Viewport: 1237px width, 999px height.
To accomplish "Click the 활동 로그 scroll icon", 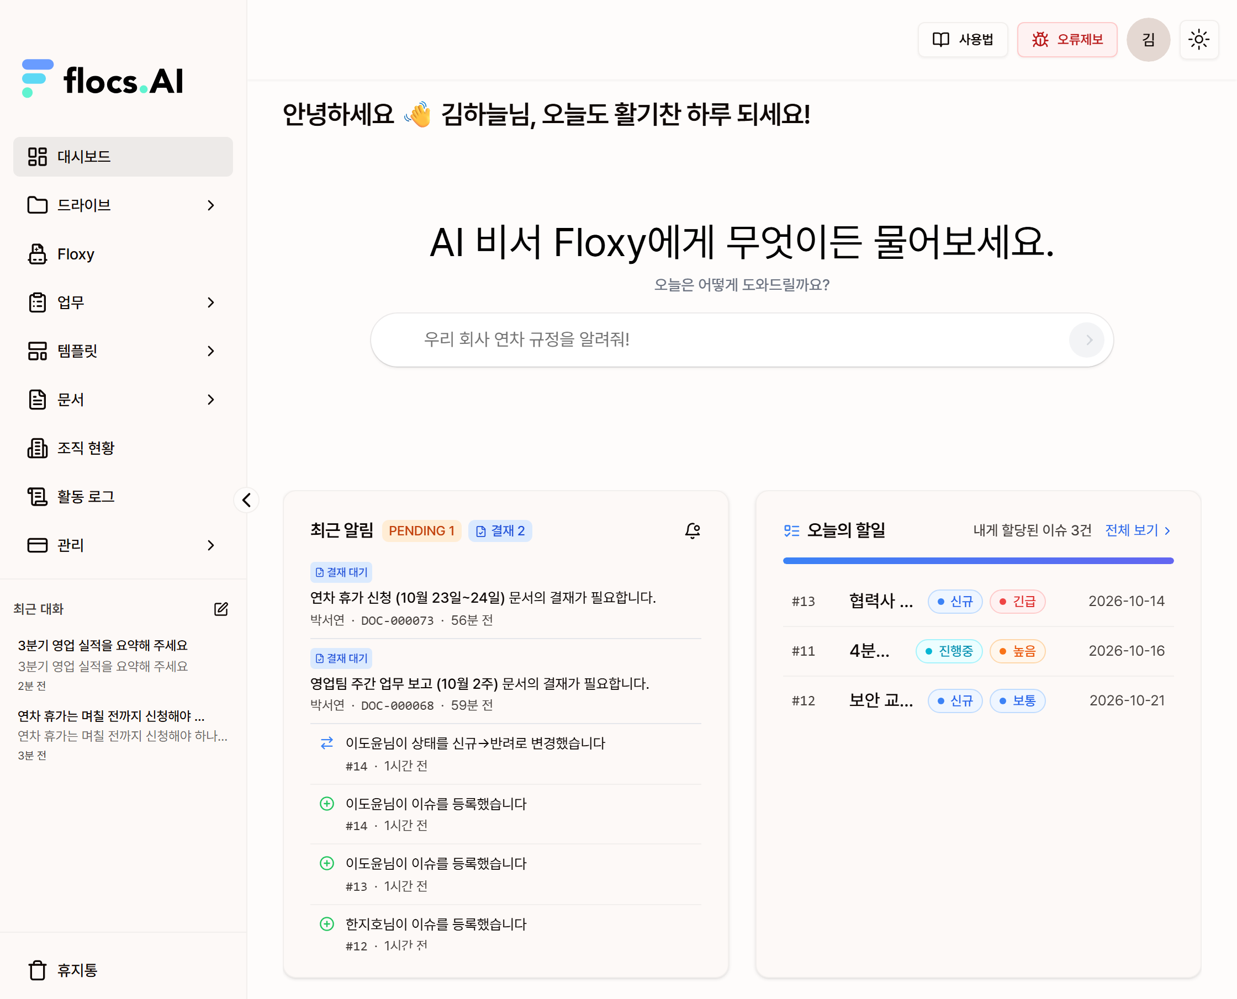I will (x=38, y=496).
